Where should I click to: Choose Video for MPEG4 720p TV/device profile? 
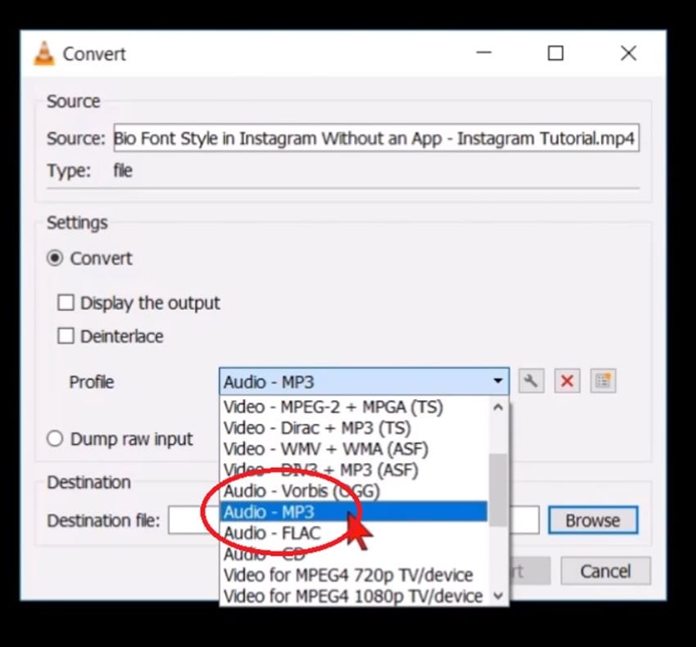pyautogui.click(x=355, y=575)
